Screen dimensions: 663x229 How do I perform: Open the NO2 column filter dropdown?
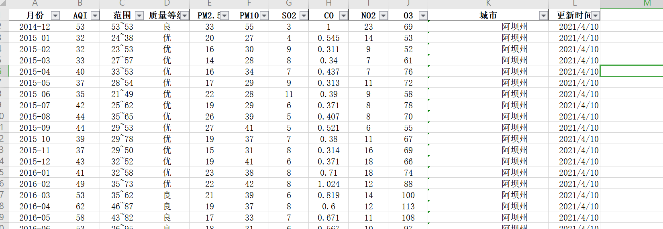click(384, 16)
